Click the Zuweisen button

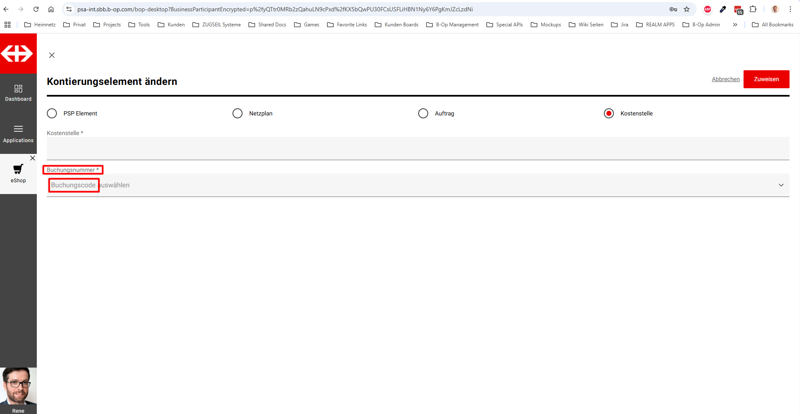(x=766, y=79)
